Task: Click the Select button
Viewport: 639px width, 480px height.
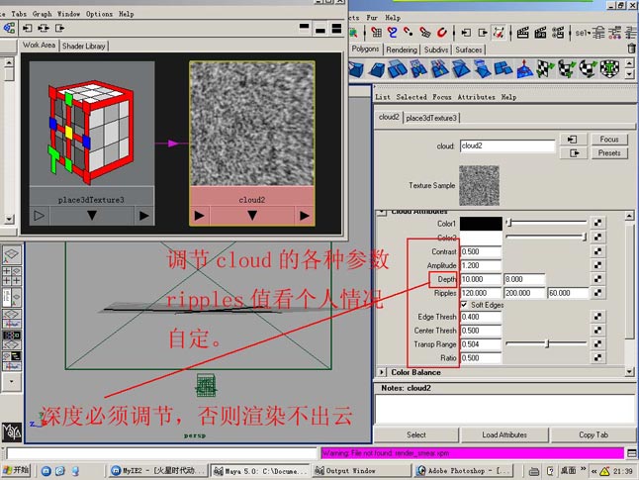Action: [x=416, y=434]
